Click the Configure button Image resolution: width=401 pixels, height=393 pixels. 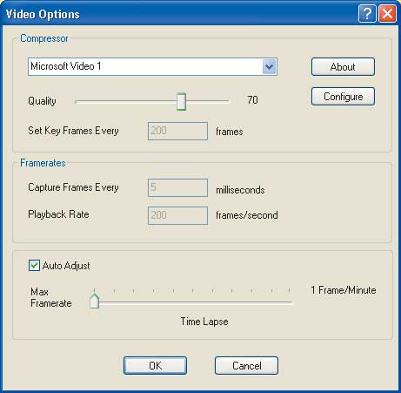[343, 97]
